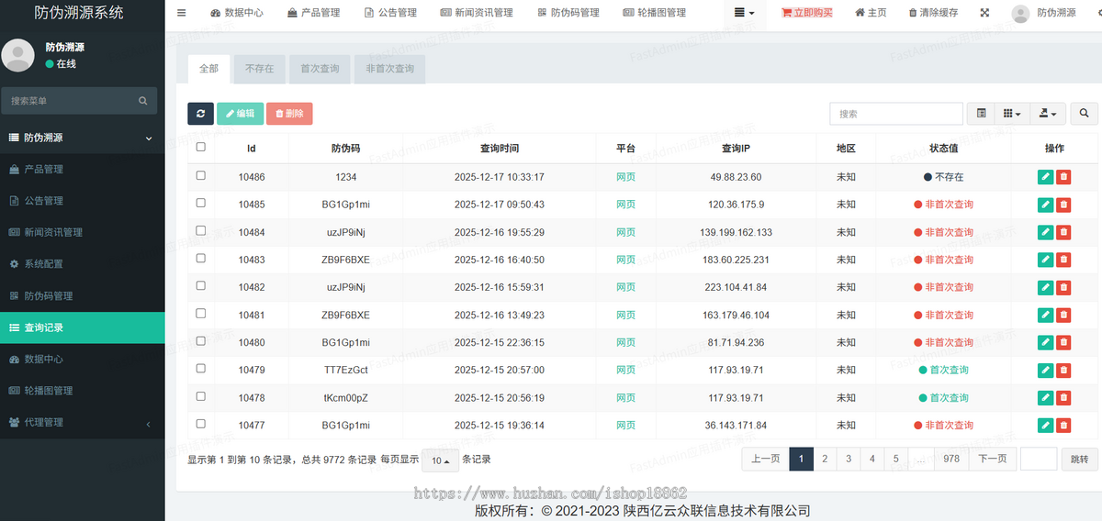Edit row 10481 using the pencil icon

[x=1045, y=315]
